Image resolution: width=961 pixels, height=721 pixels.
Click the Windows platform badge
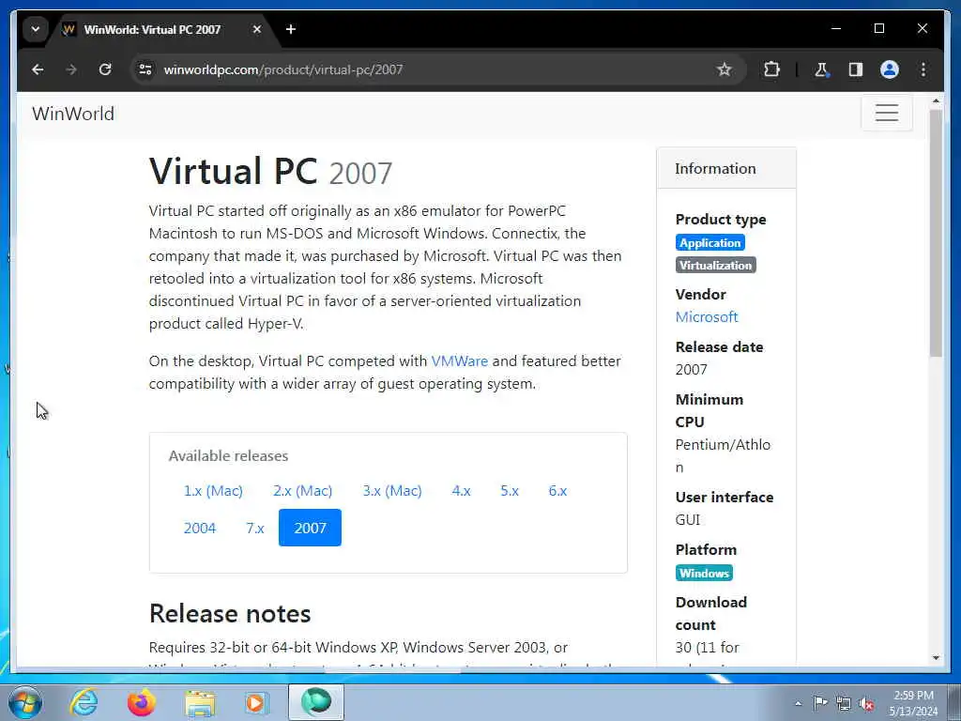pyautogui.click(x=704, y=574)
